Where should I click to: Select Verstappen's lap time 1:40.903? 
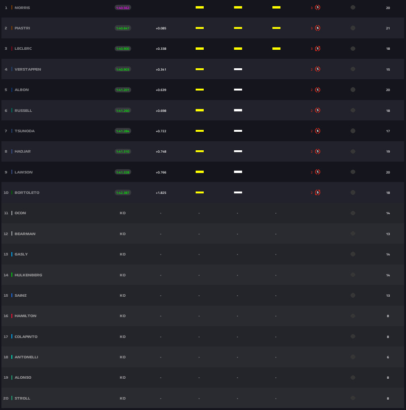click(123, 69)
